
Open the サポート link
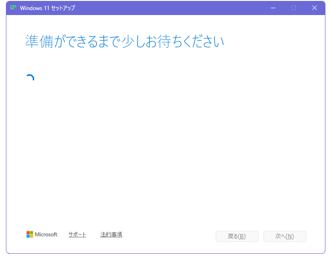point(77,234)
